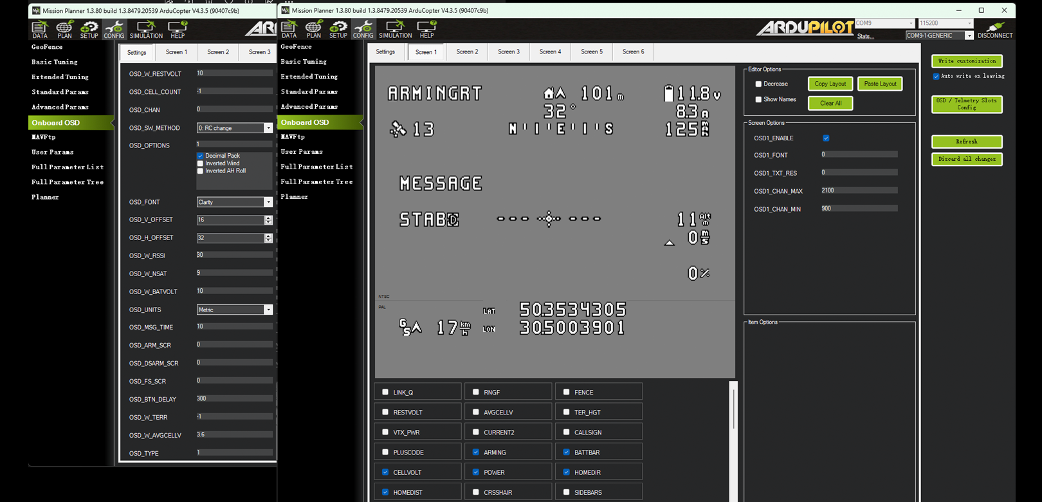The height and width of the screenshot is (502, 1042).
Task: Click the Refresh button
Action: pyautogui.click(x=967, y=142)
